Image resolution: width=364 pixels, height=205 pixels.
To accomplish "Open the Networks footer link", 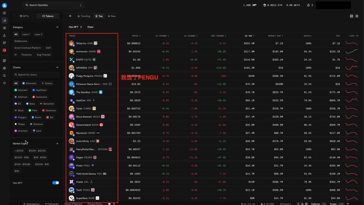I will [x=52, y=204].
